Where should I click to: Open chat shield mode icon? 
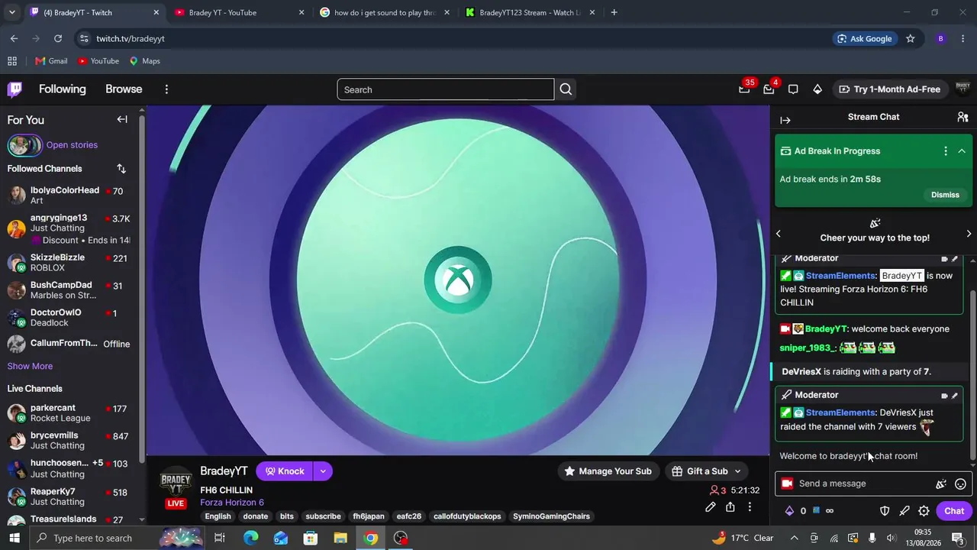[885, 511]
